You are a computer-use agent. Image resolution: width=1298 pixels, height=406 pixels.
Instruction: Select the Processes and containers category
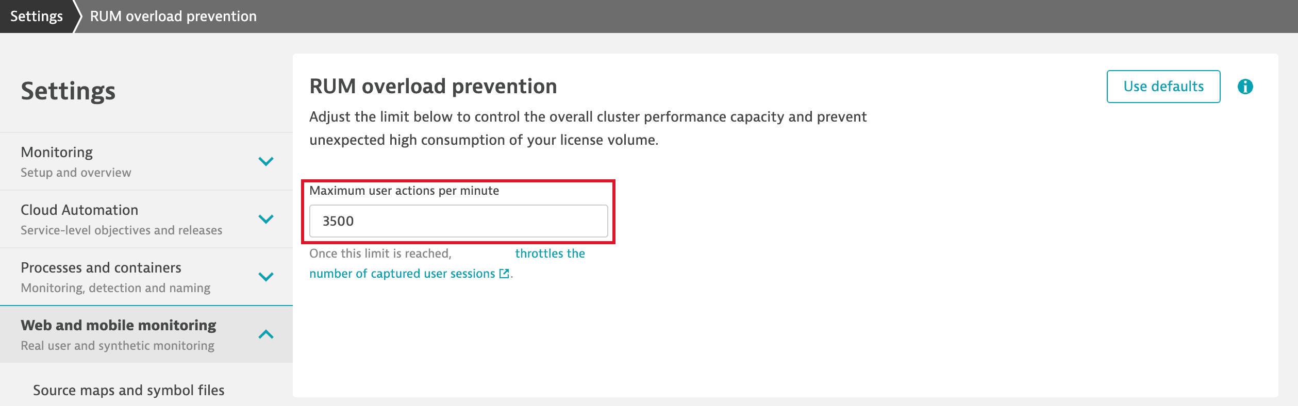(101, 268)
